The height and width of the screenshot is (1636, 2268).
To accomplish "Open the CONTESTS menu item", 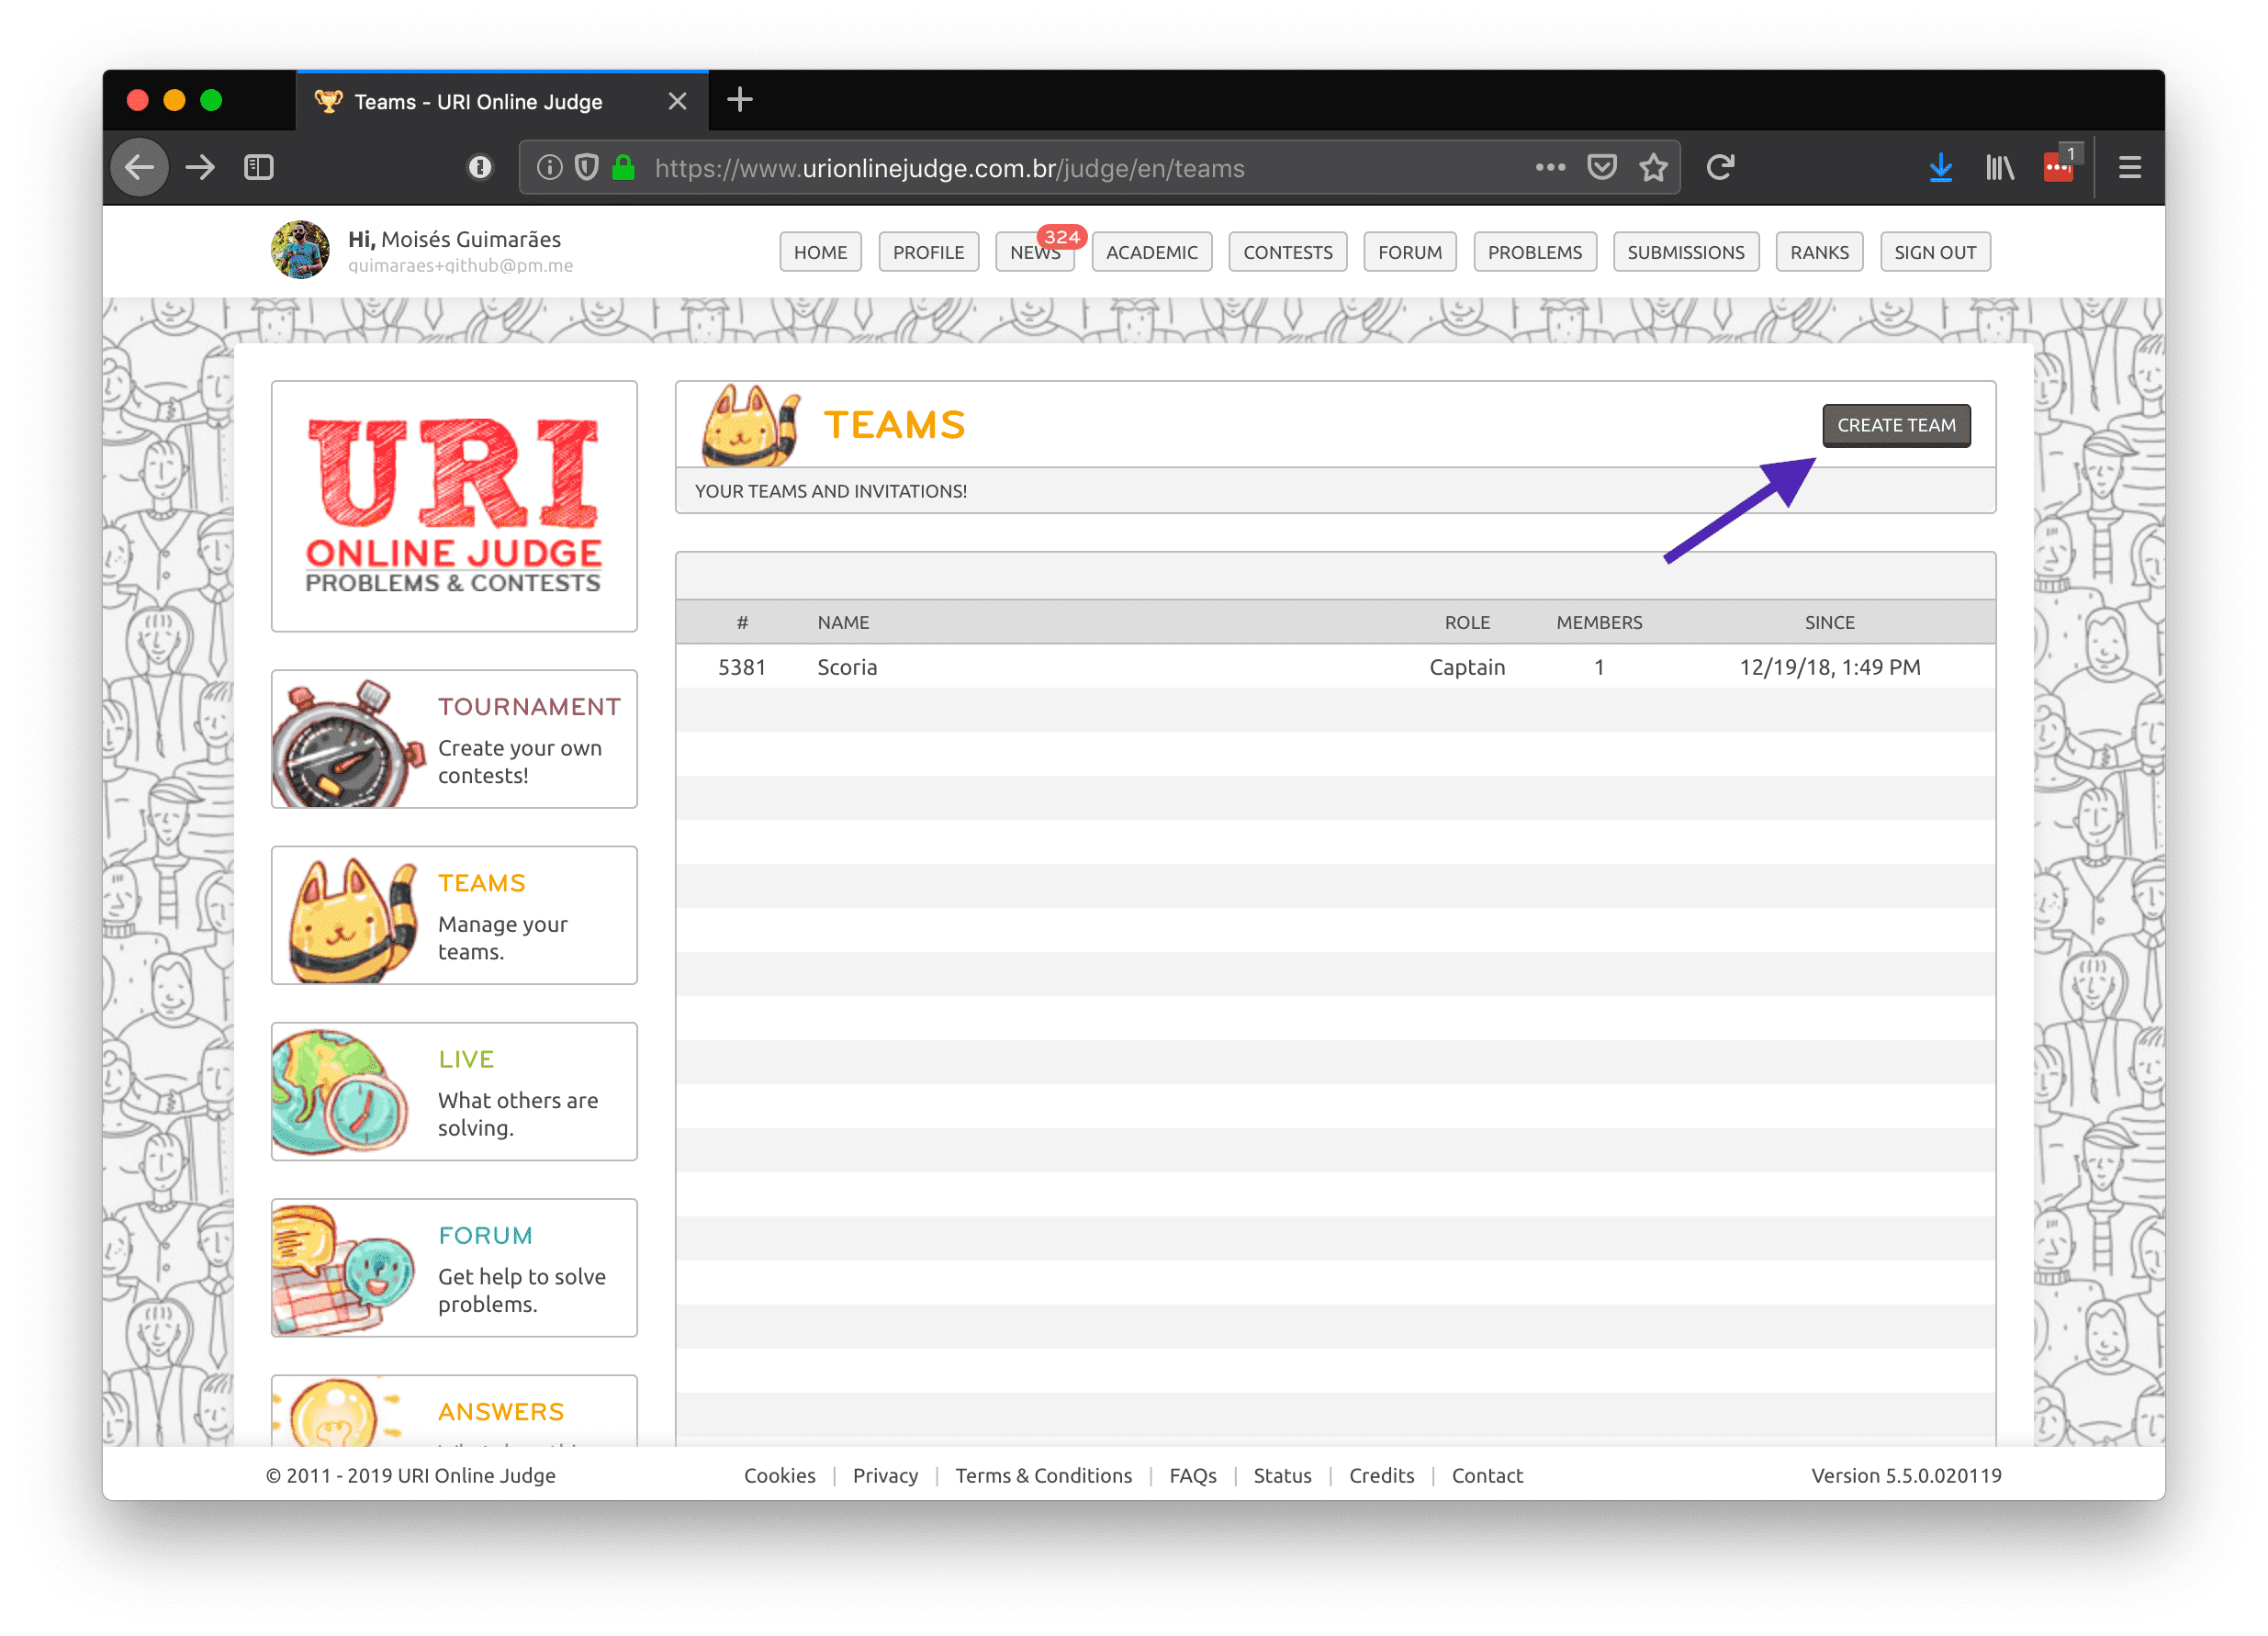I will pos(1288,252).
